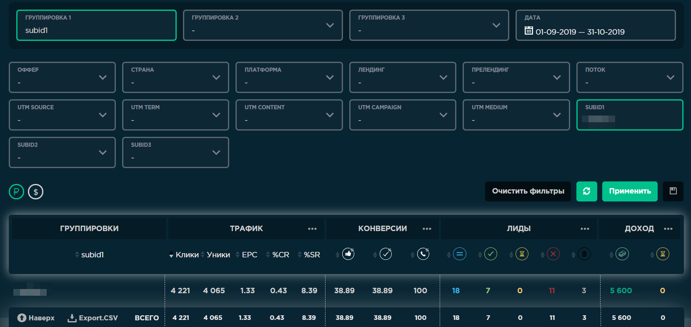Focus the ГРУППИРОВКА 1 subid1 field
691x327 pixels.
click(96, 25)
